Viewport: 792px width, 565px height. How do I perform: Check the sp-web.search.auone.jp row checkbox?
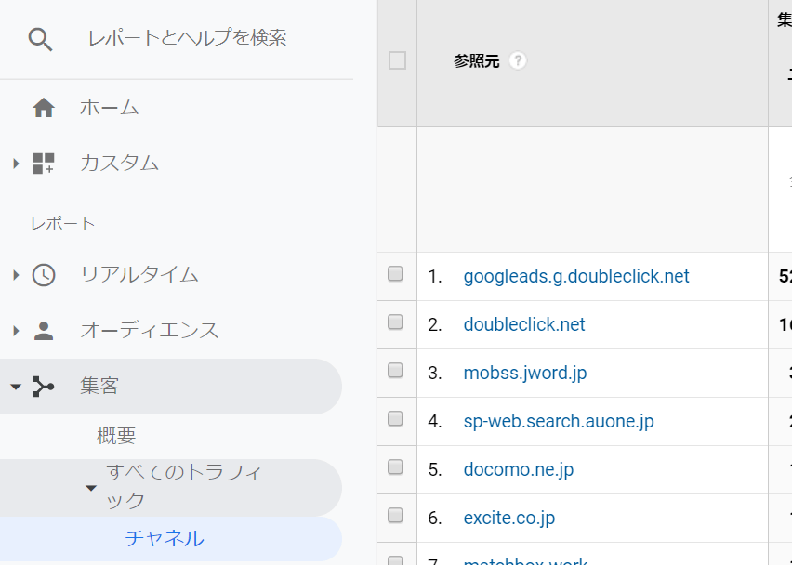click(x=395, y=418)
